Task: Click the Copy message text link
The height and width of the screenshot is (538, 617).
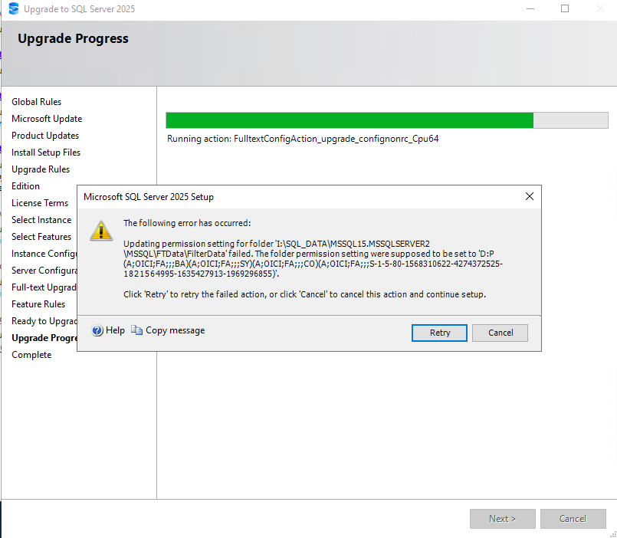Action: (175, 330)
